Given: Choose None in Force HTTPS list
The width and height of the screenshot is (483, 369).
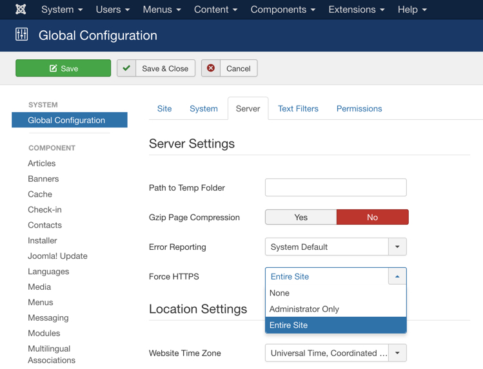Looking at the screenshot, I should (336, 293).
